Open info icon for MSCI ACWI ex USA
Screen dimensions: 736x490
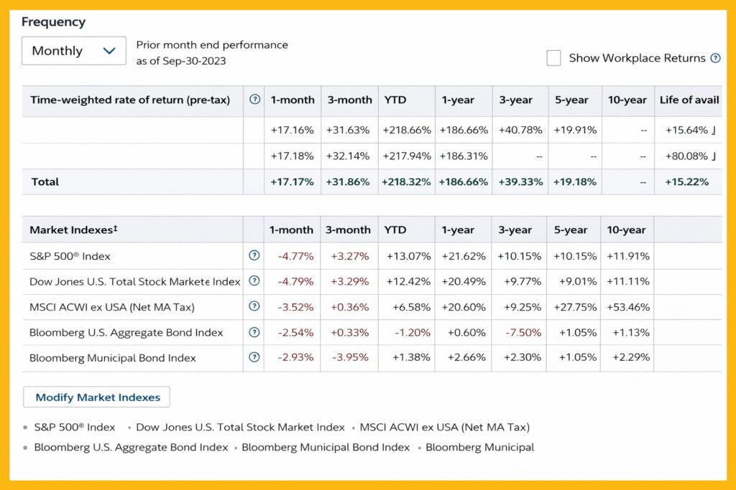(254, 306)
